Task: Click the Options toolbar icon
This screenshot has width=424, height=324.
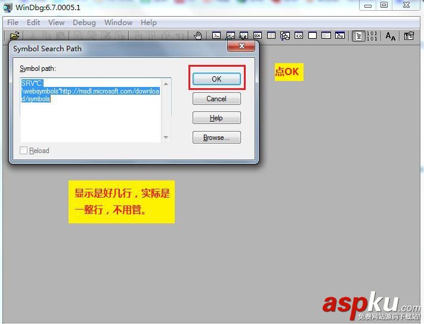Action: (x=409, y=36)
